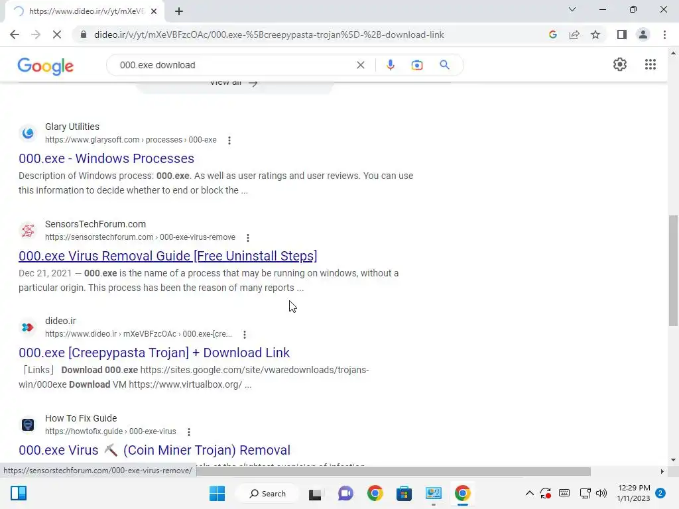Share this page via share icon
Viewport: 679px width, 509px height.
[574, 34]
